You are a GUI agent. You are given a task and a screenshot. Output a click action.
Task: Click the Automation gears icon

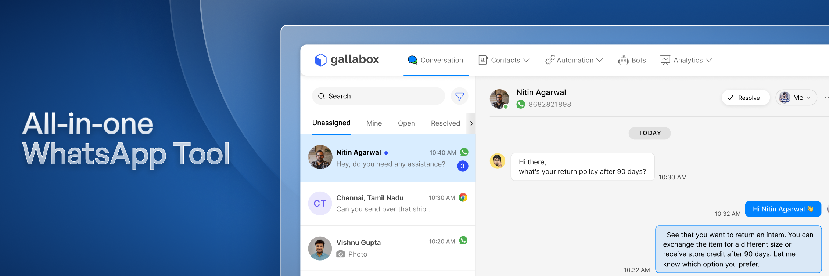[x=550, y=60]
